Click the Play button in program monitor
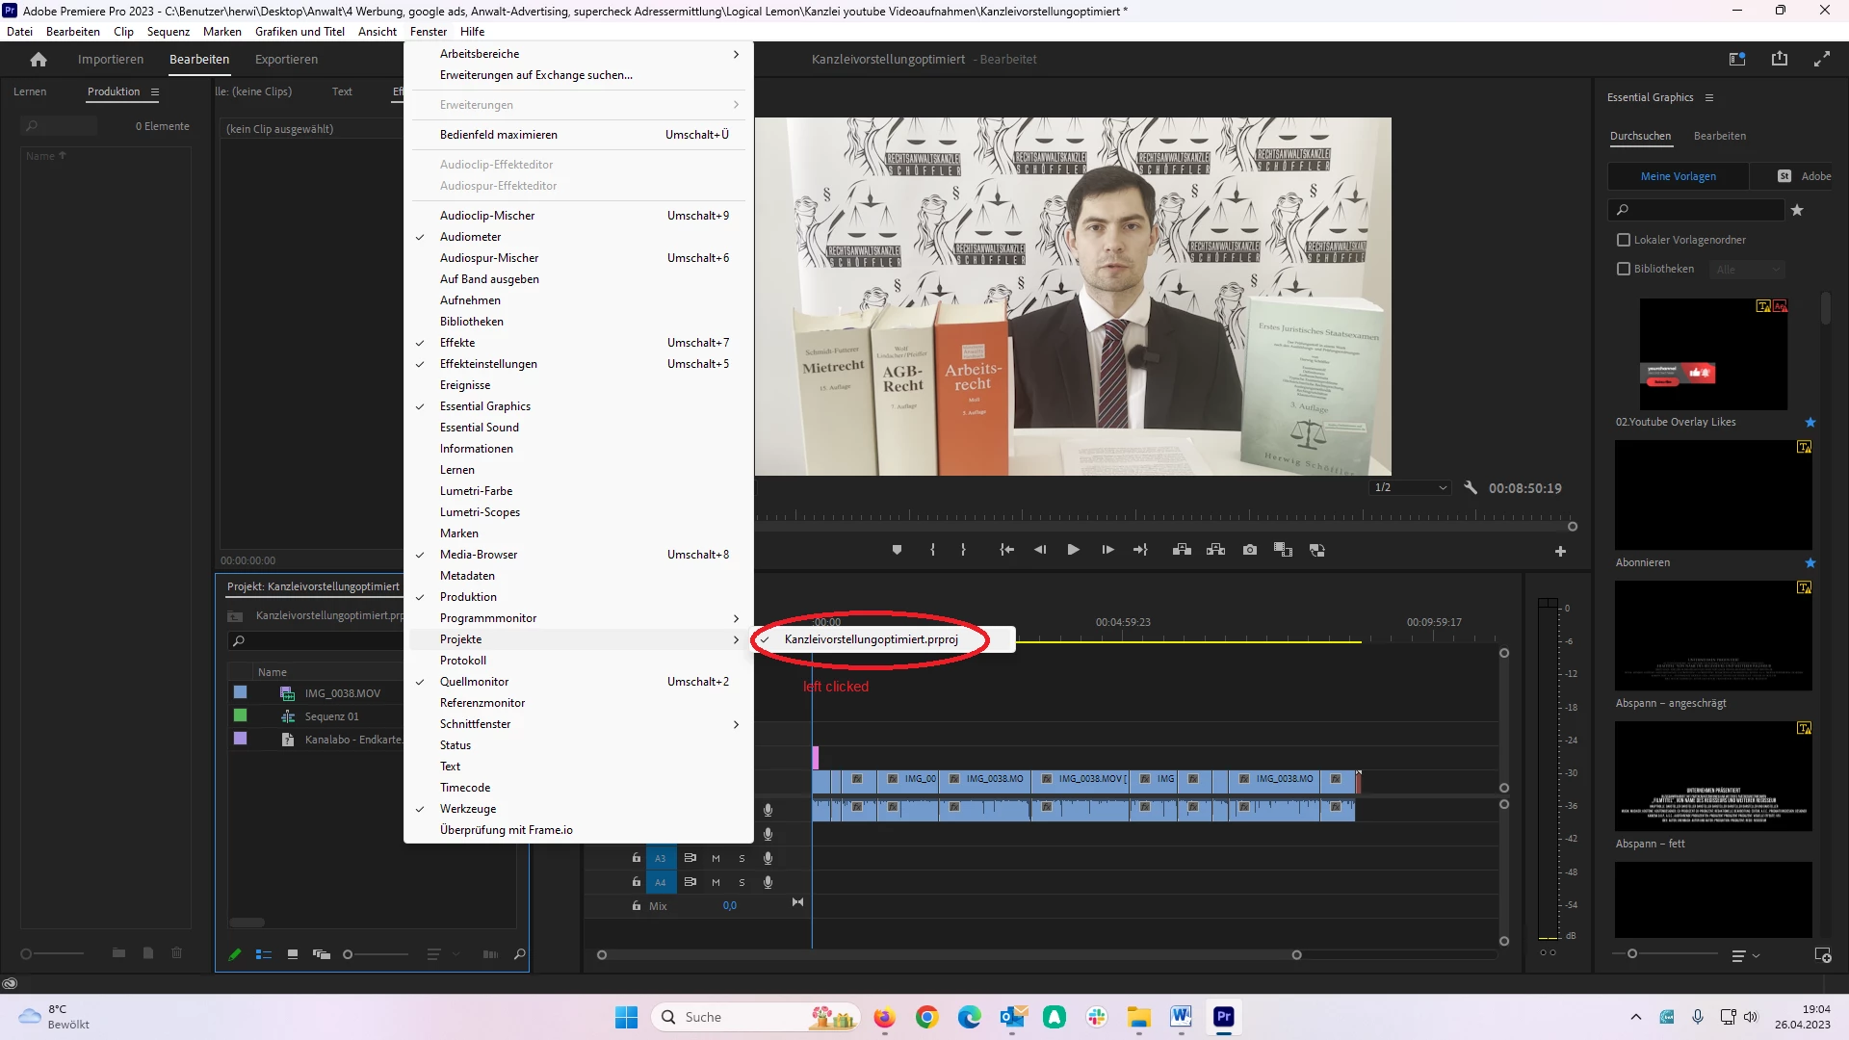 [x=1073, y=550]
